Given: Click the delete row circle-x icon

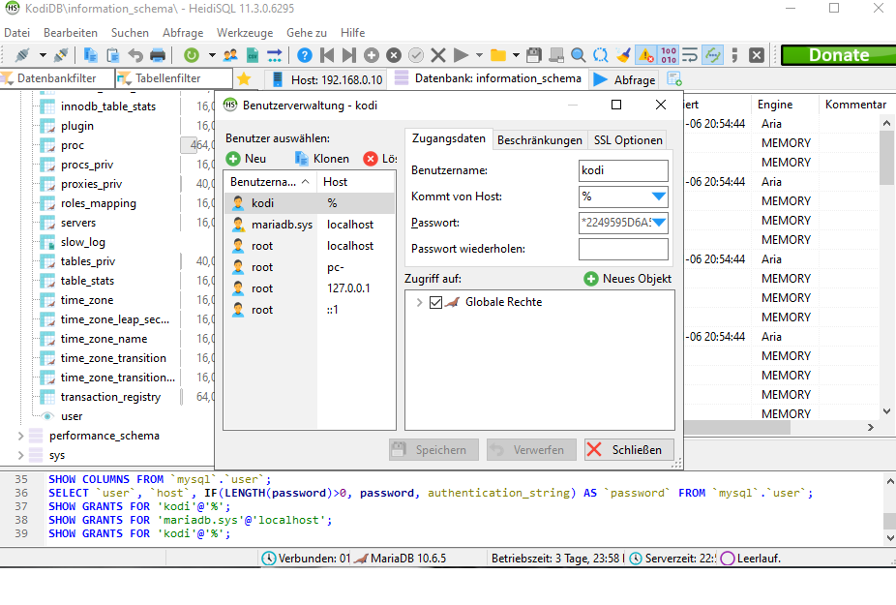Looking at the screenshot, I should (x=394, y=55).
